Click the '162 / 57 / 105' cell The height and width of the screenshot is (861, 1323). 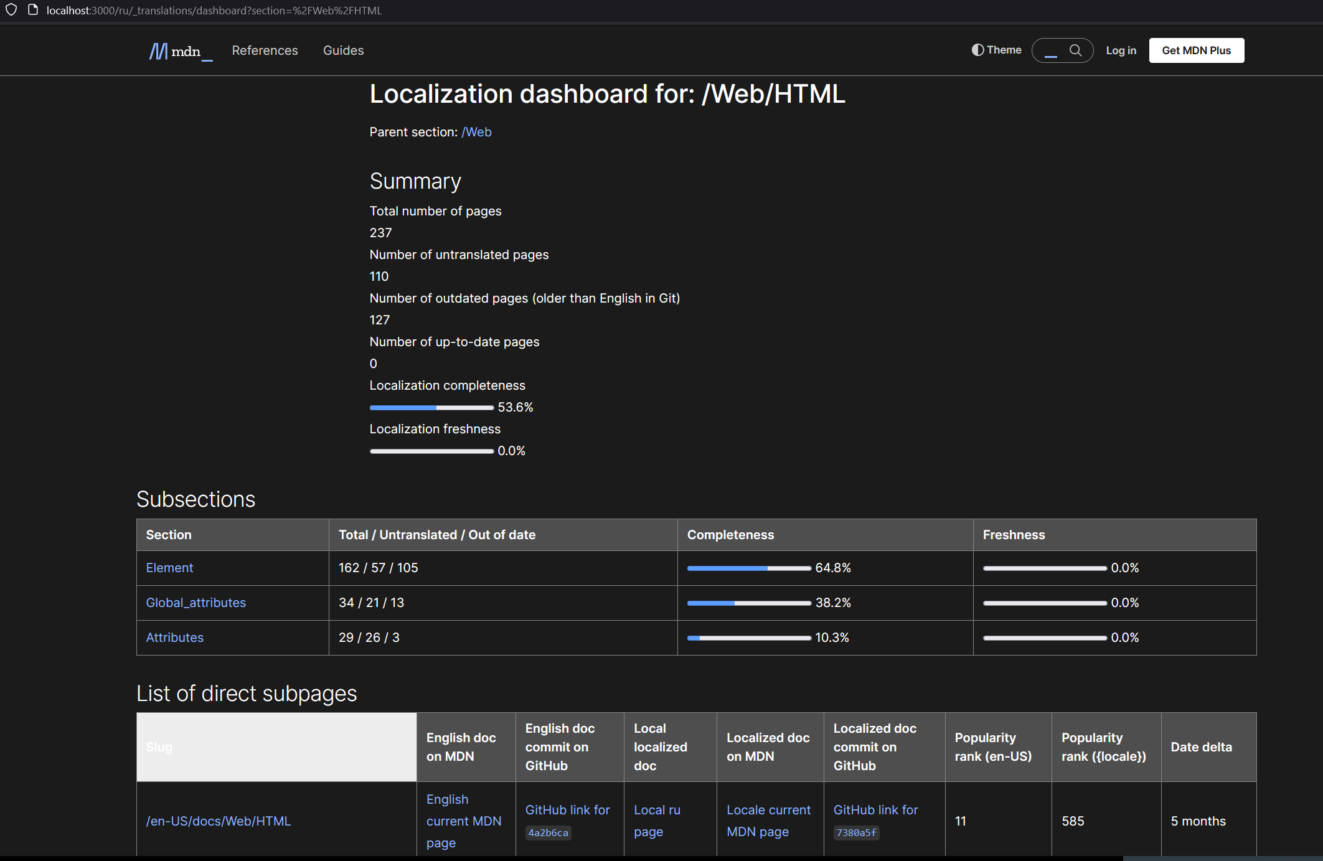click(503, 568)
